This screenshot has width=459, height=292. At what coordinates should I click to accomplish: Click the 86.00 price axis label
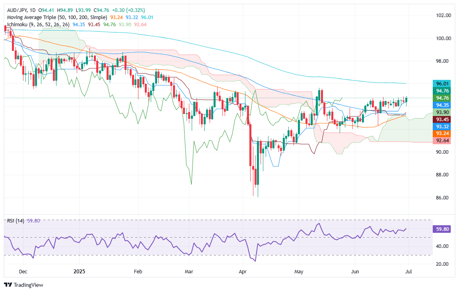[x=443, y=197]
